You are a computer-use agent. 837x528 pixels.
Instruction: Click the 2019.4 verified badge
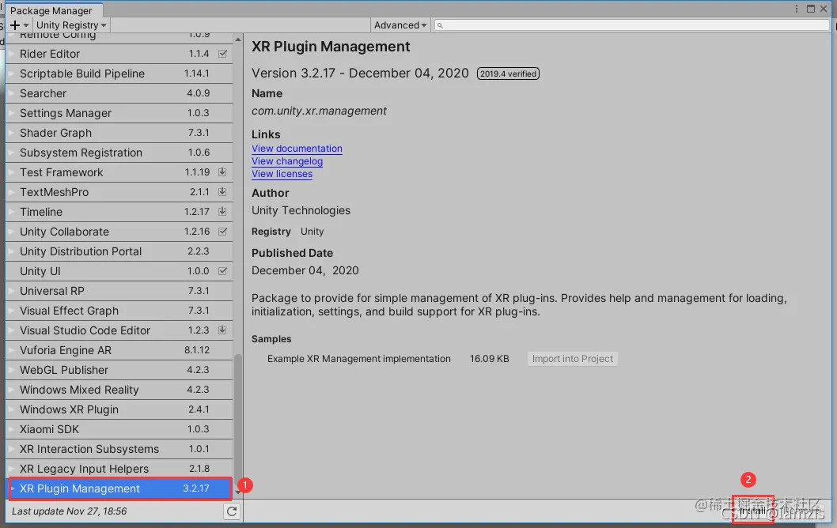pyautogui.click(x=508, y=74)
